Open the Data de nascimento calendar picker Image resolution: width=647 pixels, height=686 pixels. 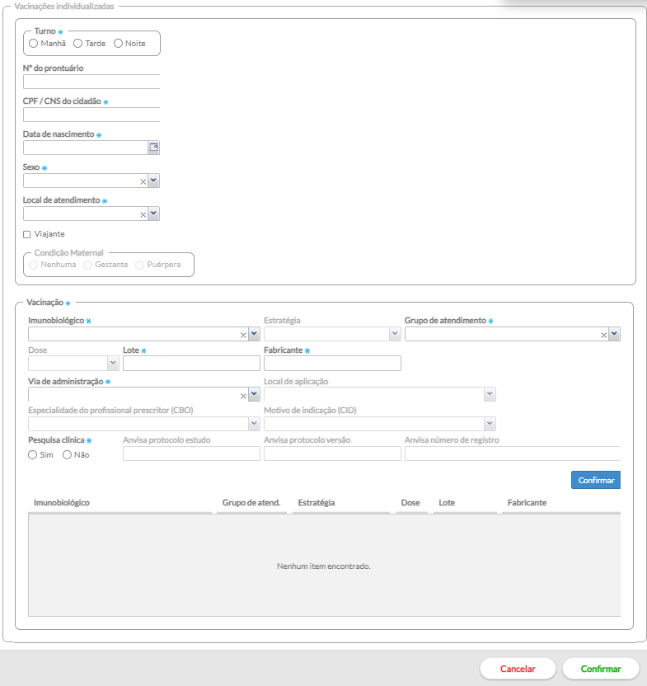[x=153, y=148]
